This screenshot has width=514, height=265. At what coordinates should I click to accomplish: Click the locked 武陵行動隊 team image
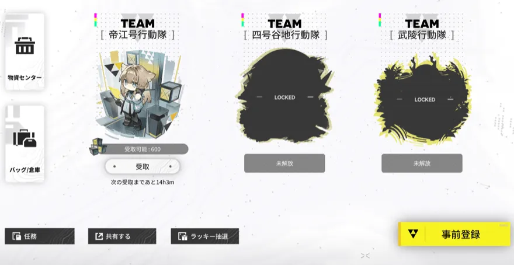[x=422, y=99]
